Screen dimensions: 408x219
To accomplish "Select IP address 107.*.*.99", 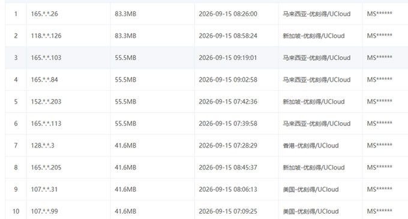I will click(x=44, y=211).
